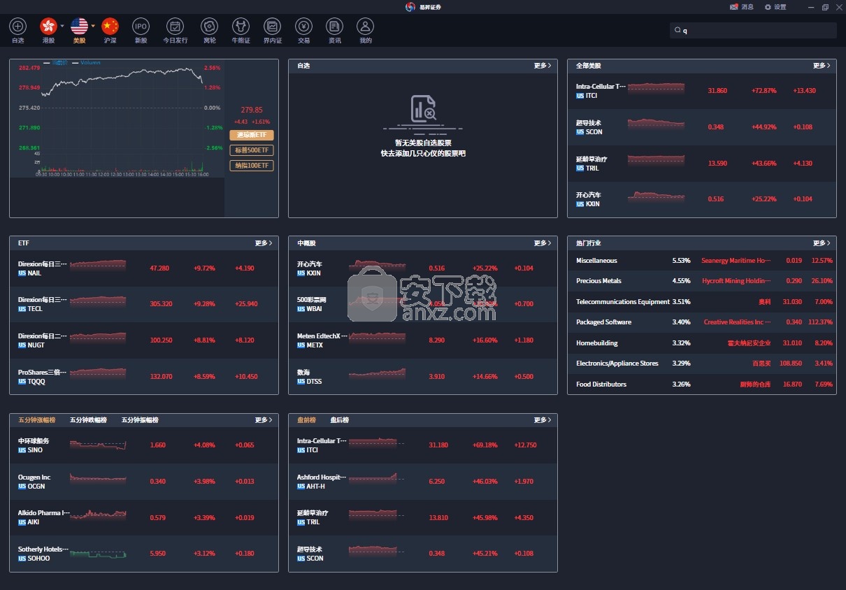Open the 数海 DTSS row
This screenshot has height=590, width=846.
tap(422, 377)
